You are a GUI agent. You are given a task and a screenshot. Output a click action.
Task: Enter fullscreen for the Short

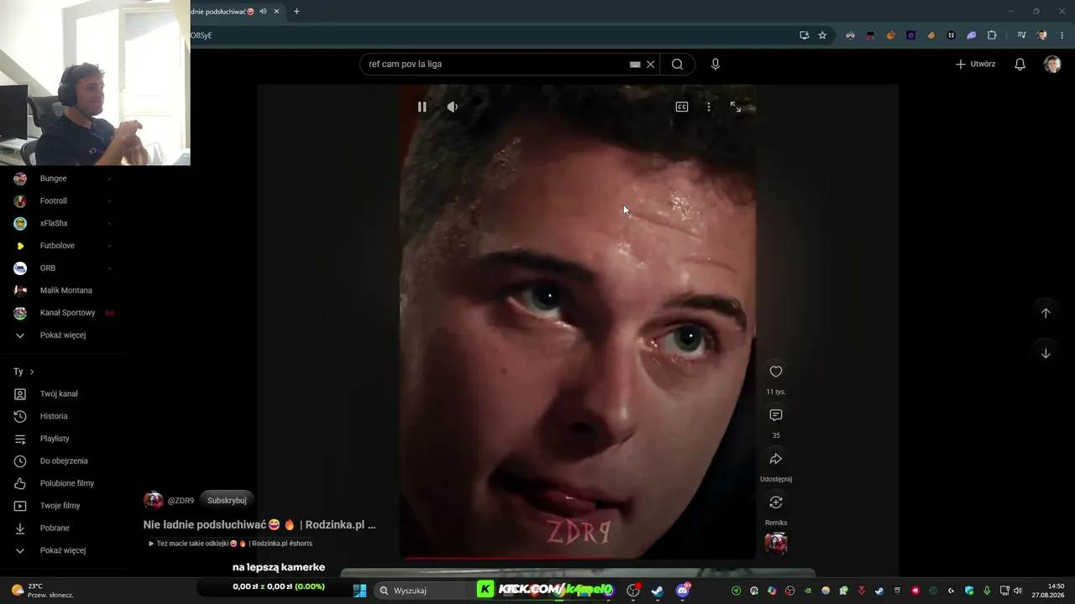point(736,107)
